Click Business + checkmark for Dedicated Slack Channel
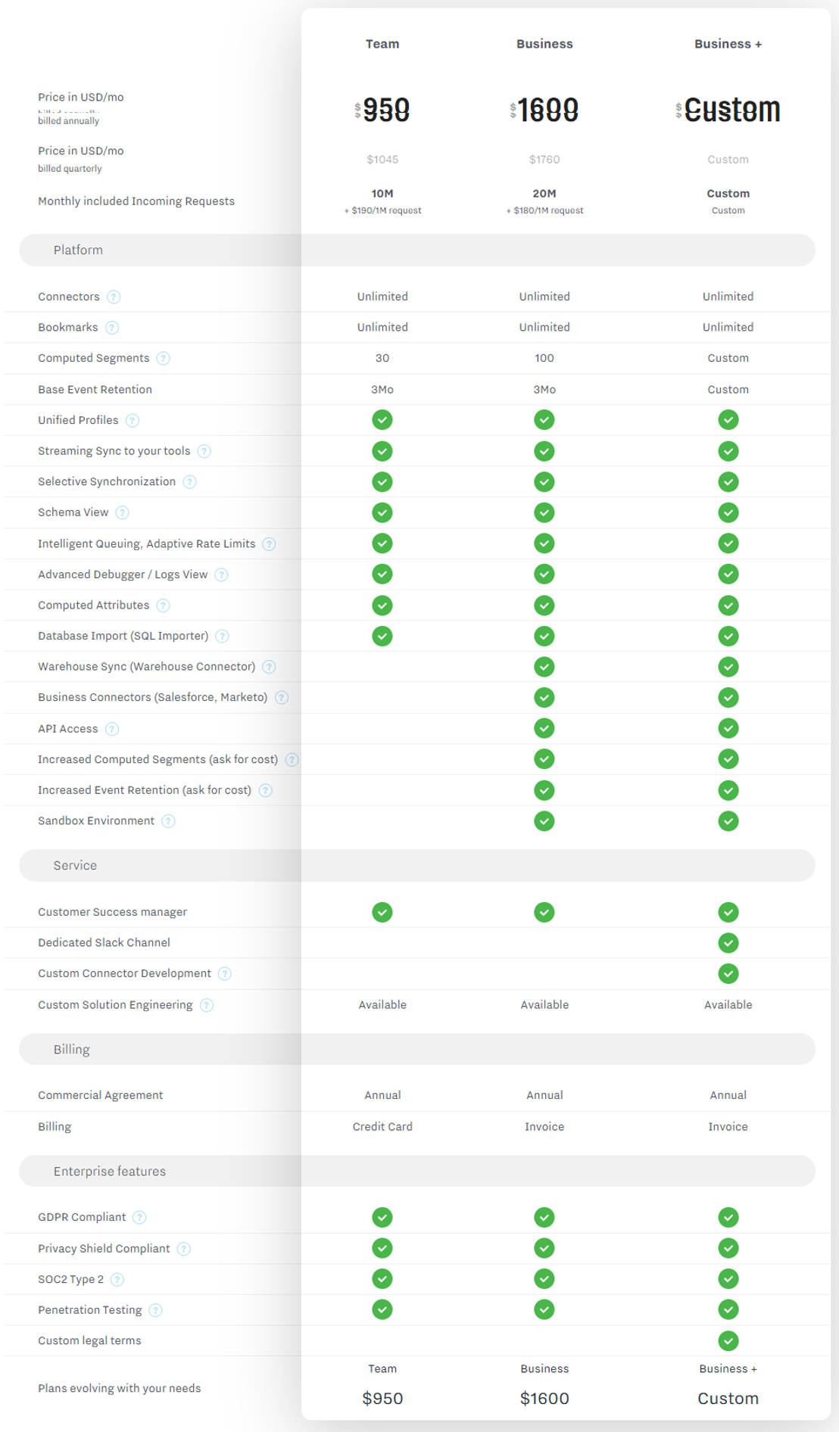839x1432 pixels. [728, 942]
